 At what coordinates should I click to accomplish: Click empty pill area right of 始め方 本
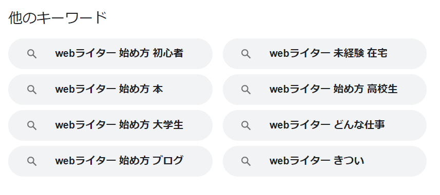pyautogui.click(x=185, y=90)
